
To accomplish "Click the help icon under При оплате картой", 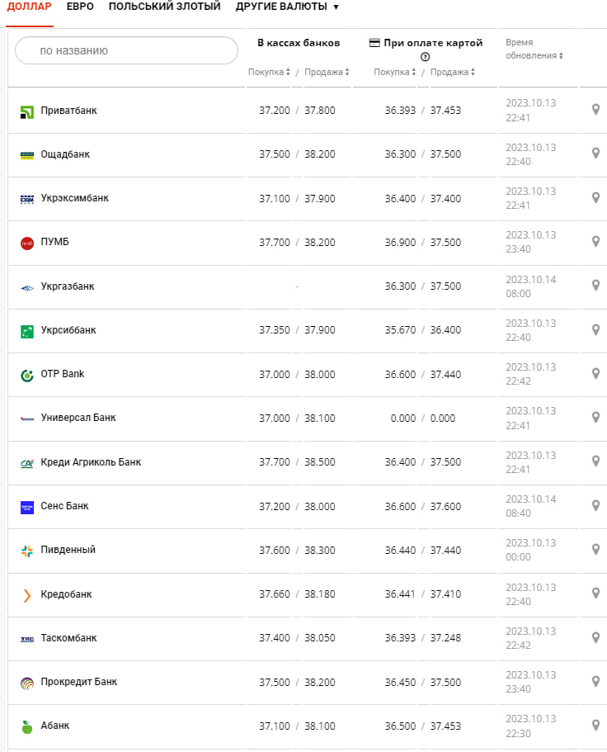I will coord(426,57).
